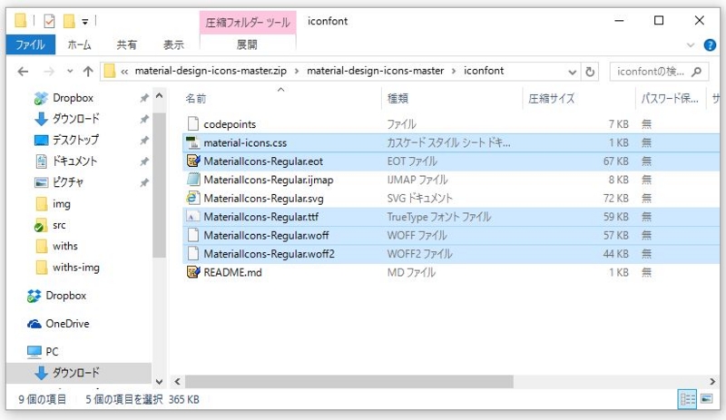Switch to the 共有 ribbon tab
Image resolution: width=726 pixels, height=420 pixels.
126,44
